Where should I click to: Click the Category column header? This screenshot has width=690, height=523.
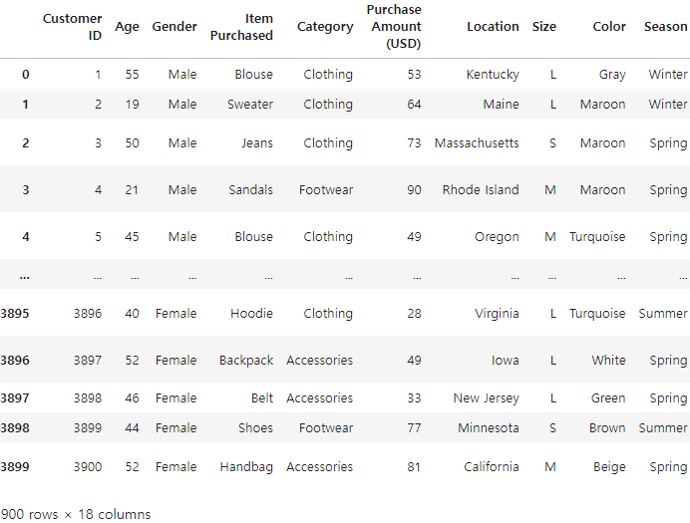click(x=325, y=27)
